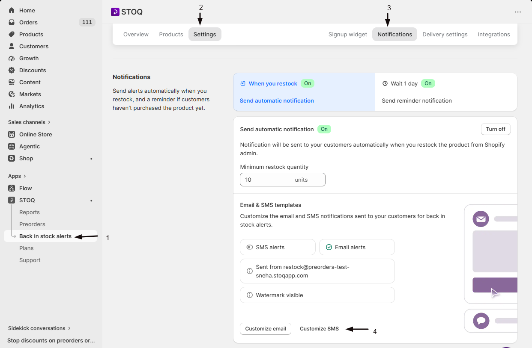532x348 pixels.
Task: Click the STOQ app icon in sidebar
Action: pos(12,200)
